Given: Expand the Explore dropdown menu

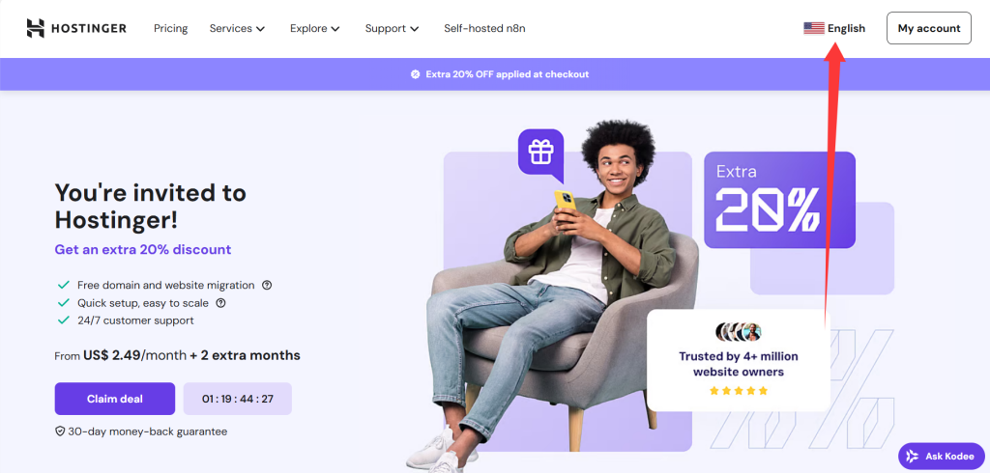Looking at the screenshot, I should point(315,28).
